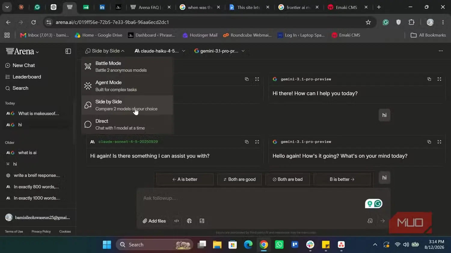Open WhatsApp from the taskbar
Image resolution: width=451 pixels, height=253 pixels.
279,245
